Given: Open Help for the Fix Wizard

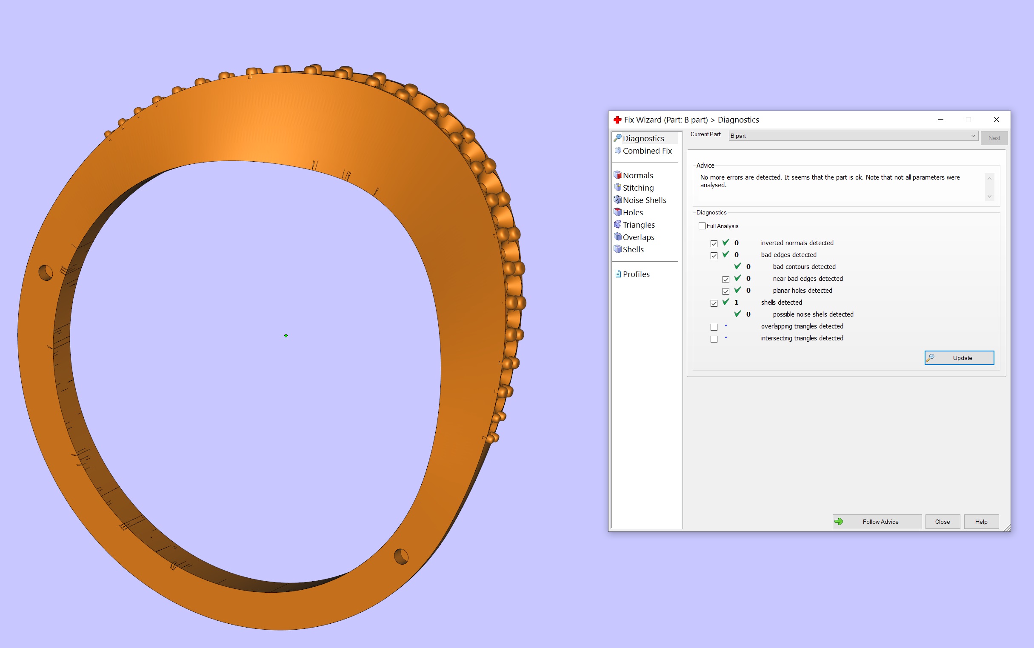Looking at the screenshot, I should [981, 522].
